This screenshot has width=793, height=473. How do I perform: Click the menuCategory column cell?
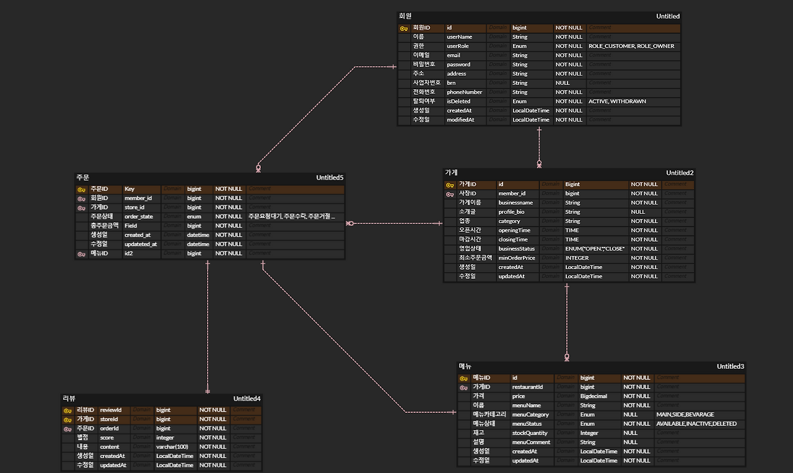(532, 415)
